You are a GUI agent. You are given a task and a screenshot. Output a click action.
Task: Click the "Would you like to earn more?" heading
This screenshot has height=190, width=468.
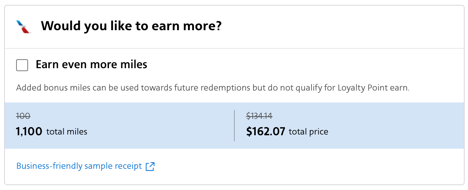(x=131, y=26)
